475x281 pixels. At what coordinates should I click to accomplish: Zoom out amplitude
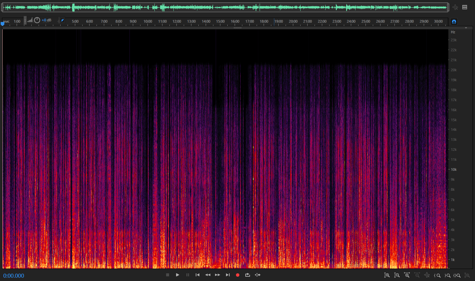point(397,275)
